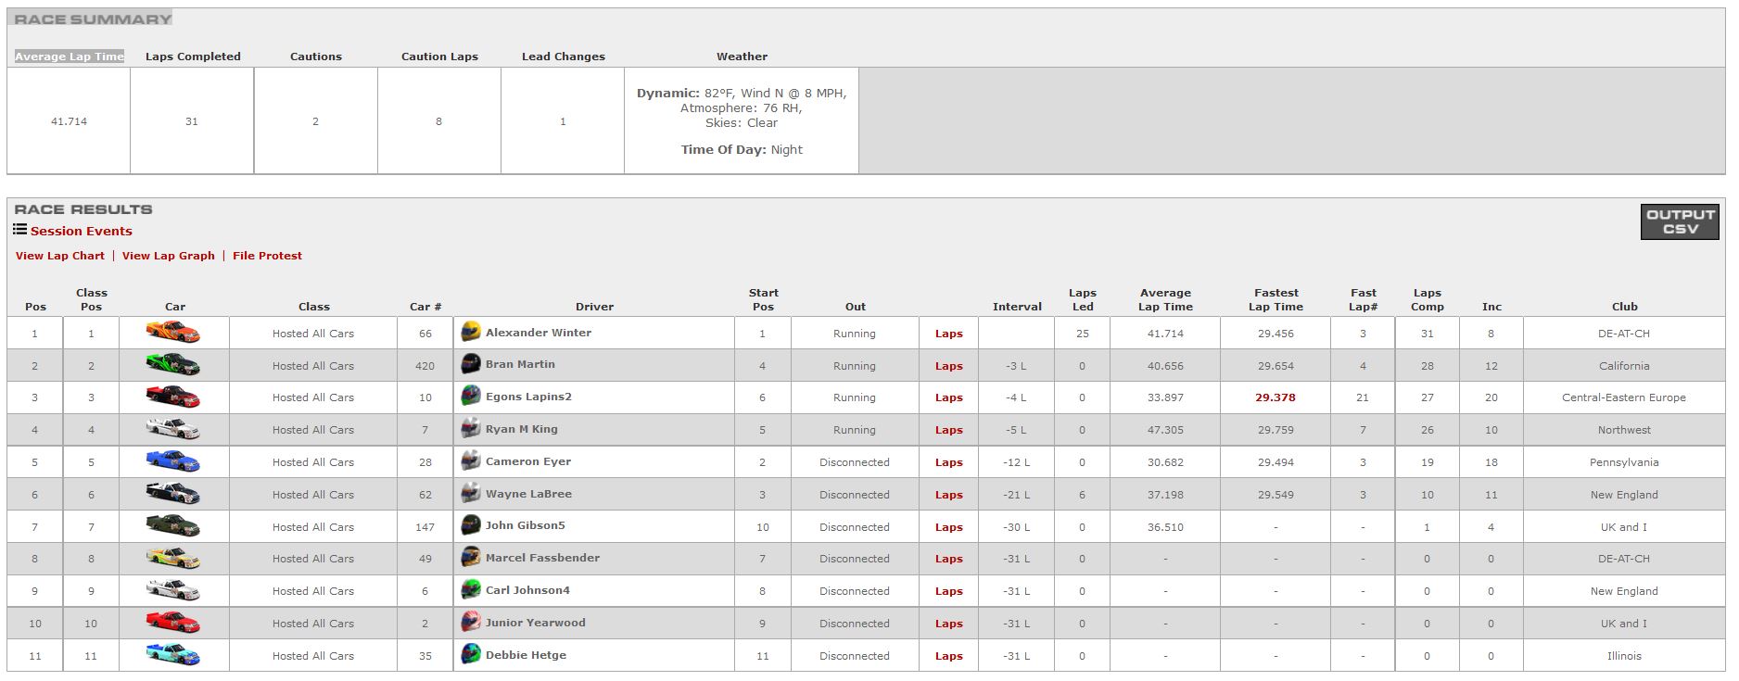Click the green car 420 truck image
1739x681 pixels.
(x=173, y=364)
